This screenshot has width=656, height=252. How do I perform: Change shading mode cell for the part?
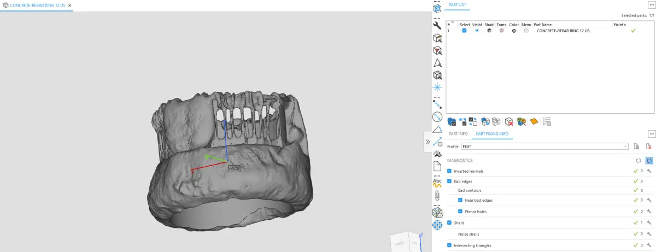489,31
